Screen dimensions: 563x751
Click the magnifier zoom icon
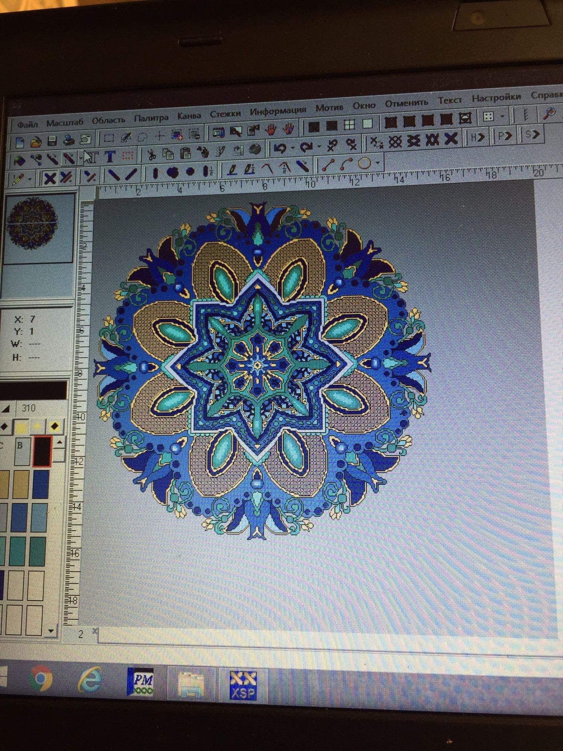tap(550, 113)
